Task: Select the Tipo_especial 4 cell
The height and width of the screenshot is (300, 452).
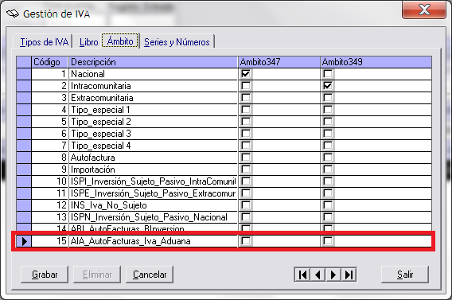Action: point(153,146)
